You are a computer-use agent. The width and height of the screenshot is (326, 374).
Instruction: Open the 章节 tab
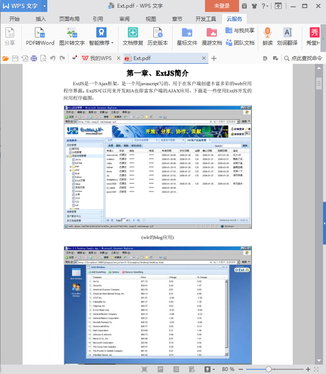(x=177, y=19)
